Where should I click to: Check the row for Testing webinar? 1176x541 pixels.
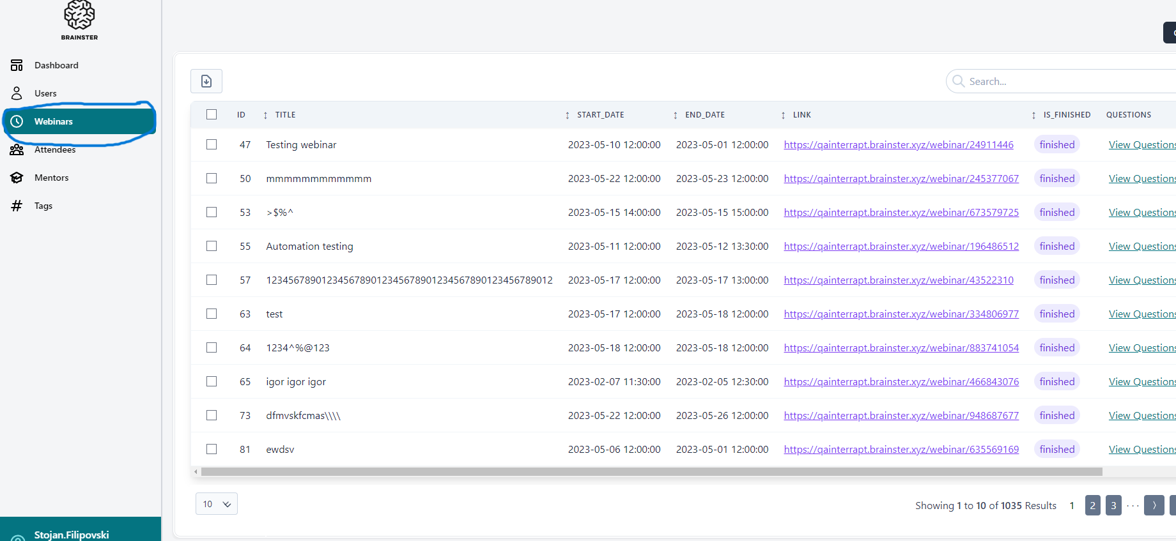(x=212, y=144)
